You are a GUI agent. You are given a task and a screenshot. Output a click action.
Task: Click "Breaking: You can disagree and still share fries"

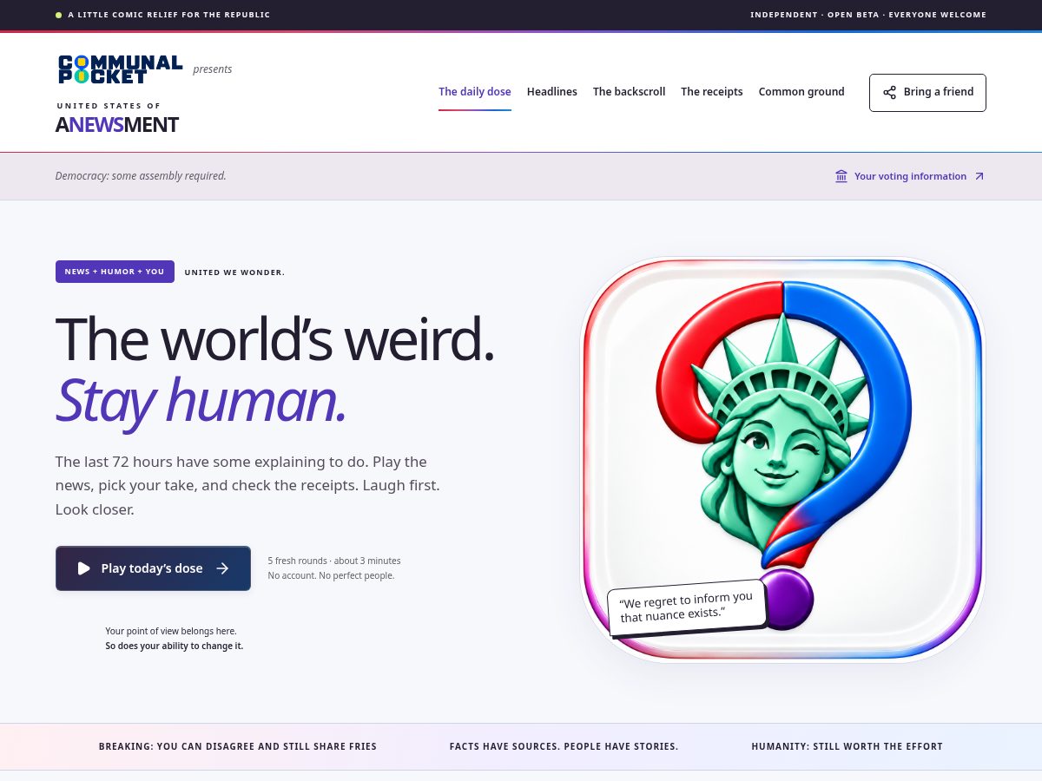(238, 746)
